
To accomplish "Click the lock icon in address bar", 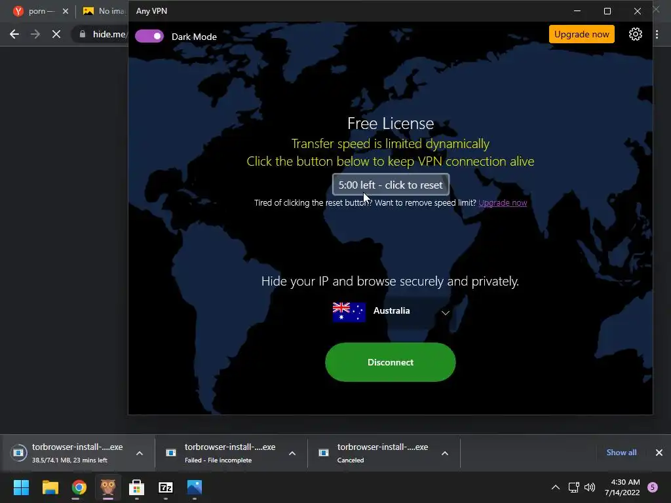I will (x=83, y=34).
